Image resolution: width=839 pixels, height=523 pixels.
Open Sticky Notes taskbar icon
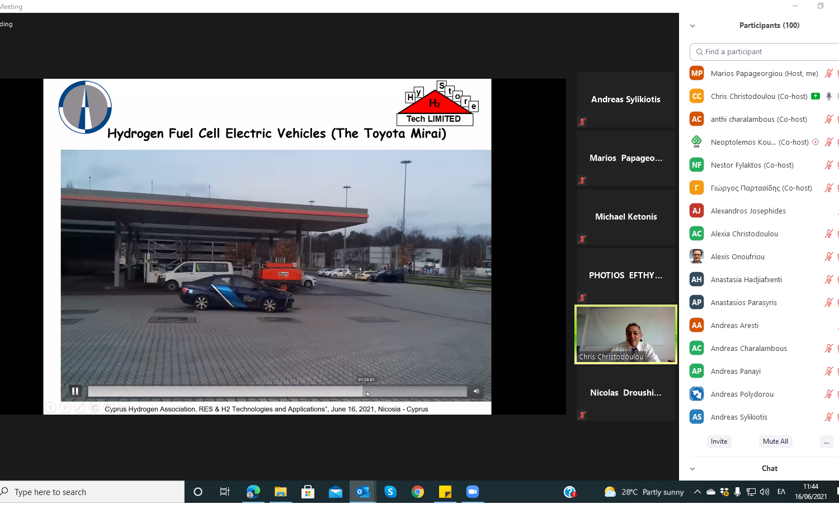tap(445, 492)
